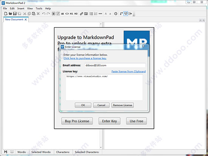
Task: Create a new document via toolbar icon
Action: click(x=6, y=14)
